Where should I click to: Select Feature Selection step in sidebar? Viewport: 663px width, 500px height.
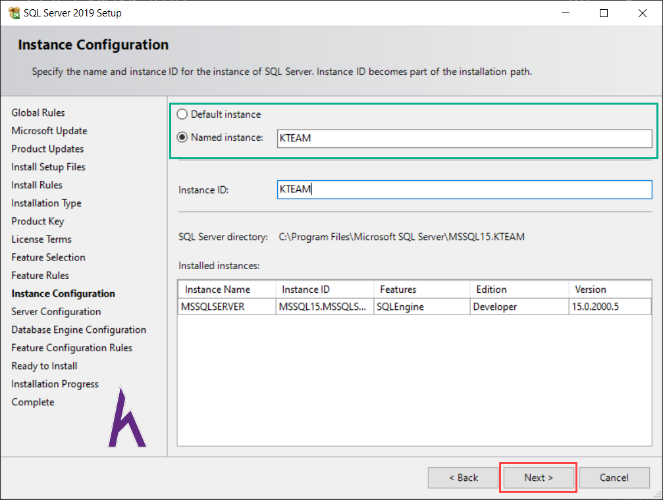(48, 257)
